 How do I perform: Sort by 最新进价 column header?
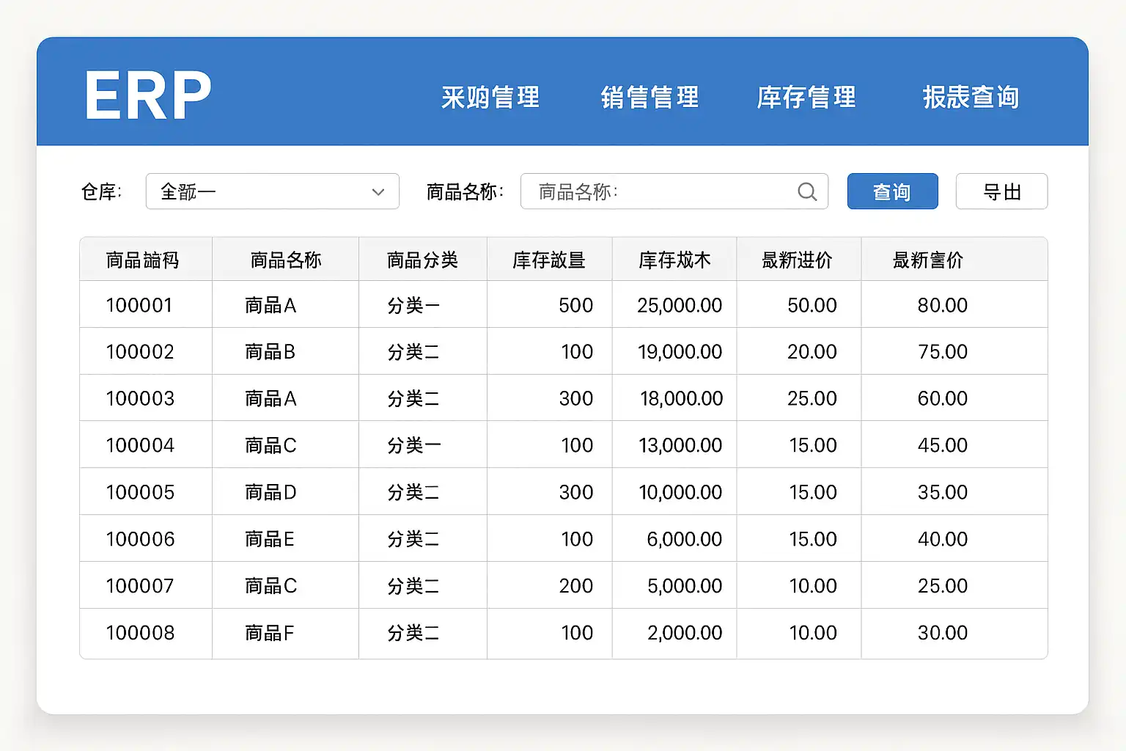797,260
